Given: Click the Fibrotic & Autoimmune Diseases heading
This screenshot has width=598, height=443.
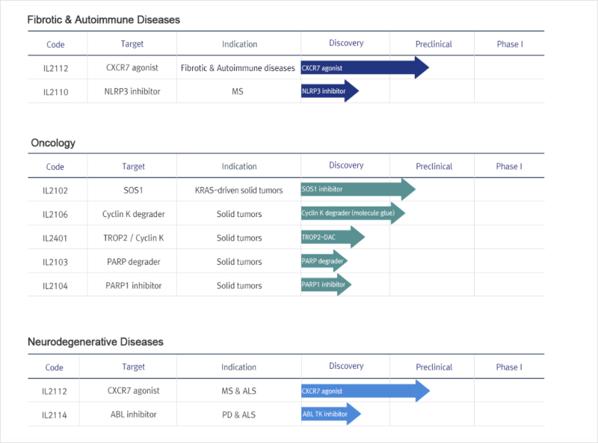Looking at the screenshot, I should (x=103, y=19).
